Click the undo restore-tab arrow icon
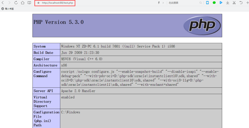249x128 pixels. 241,3
